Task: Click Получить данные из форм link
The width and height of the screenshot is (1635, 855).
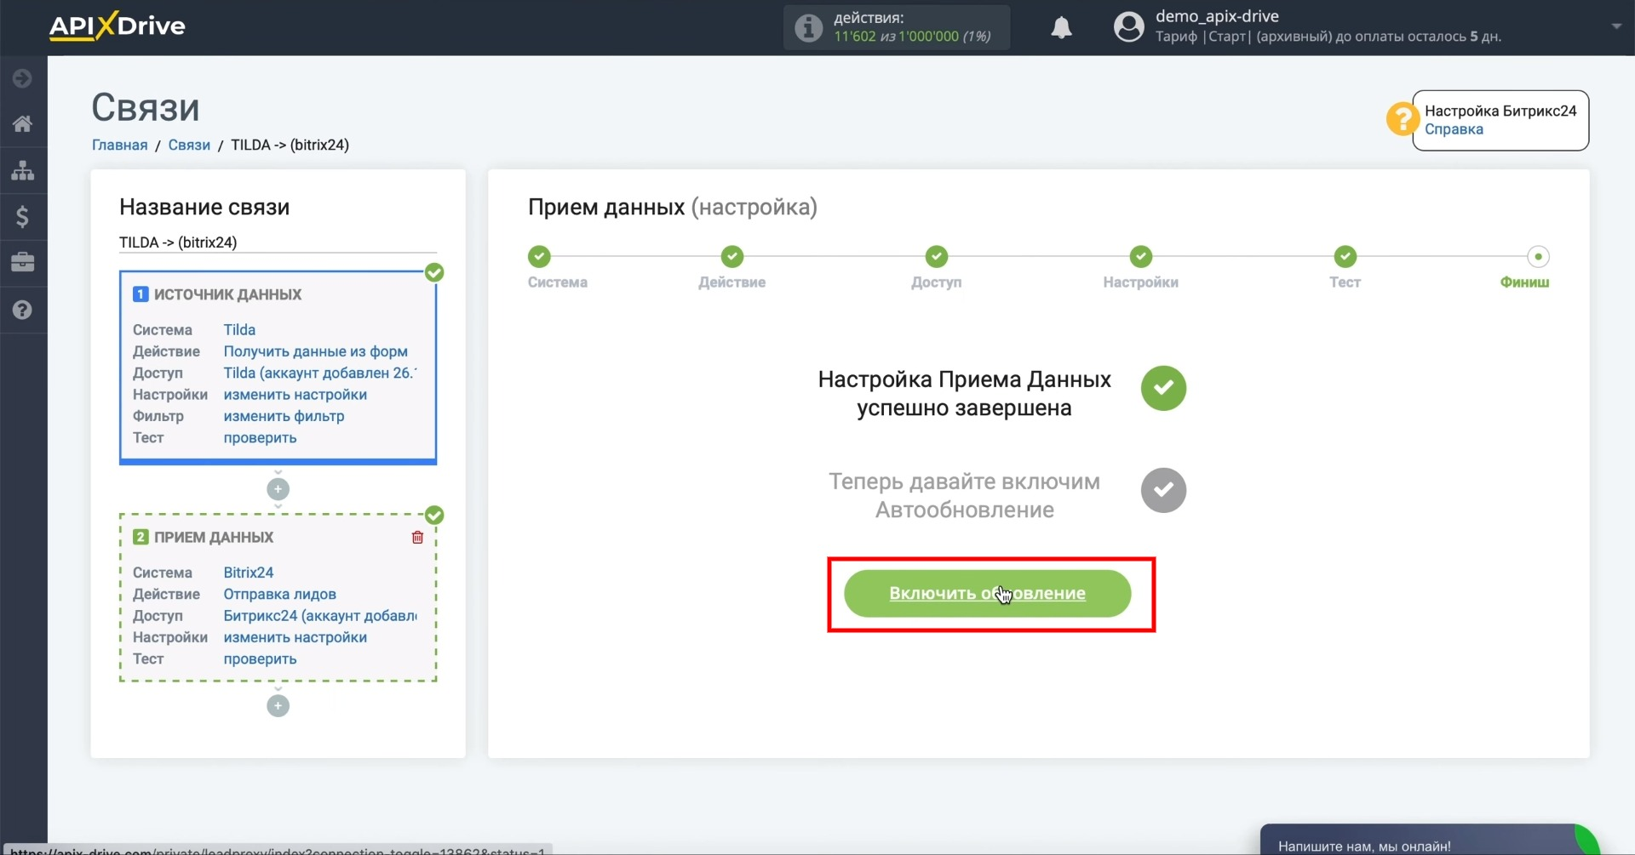Action: [x=315, y=351]
